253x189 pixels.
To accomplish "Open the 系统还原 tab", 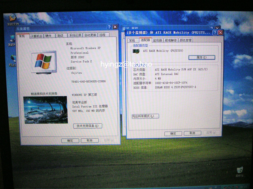I will [x=75, y=35].
